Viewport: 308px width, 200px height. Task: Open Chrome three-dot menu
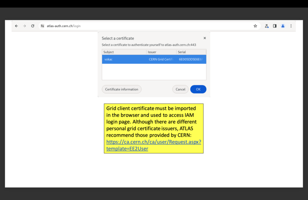[291, 26]
